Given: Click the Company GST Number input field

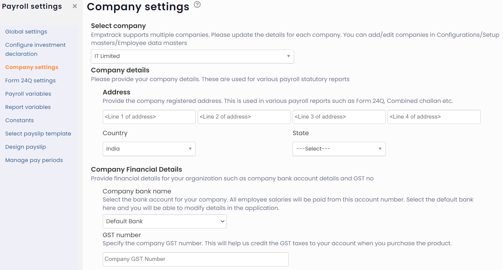Looking at the screenshot, I should pyautogui.click(x=195, y=259).
